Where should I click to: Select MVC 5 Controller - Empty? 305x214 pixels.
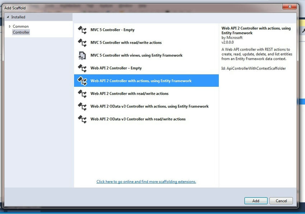click(146, 30)
